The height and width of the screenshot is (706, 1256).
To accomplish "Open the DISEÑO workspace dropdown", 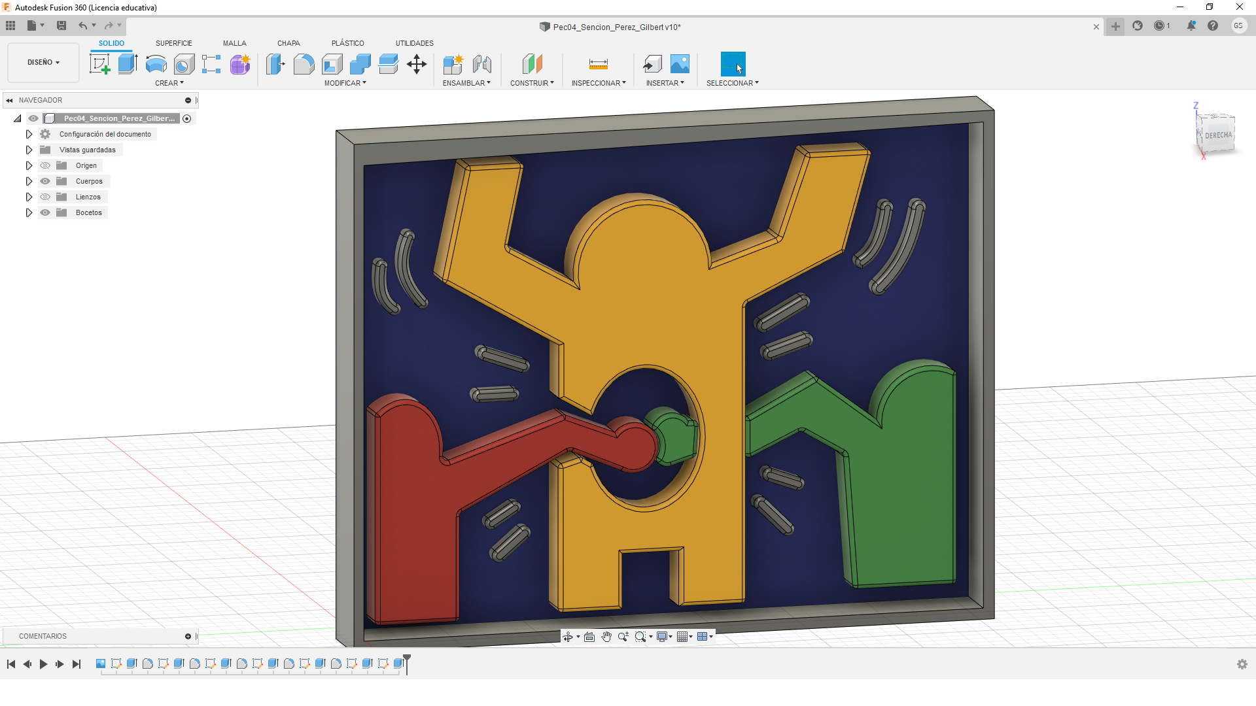I will pyautogui.click(x=43, y=63).
